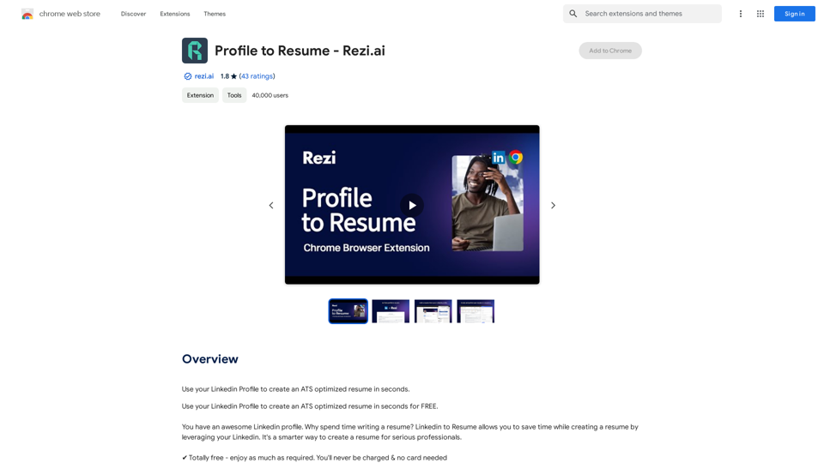Viewport: 824px width, 463px height.
Task: Click the 1.8 star rating text
Action: (x=228, y=76)
